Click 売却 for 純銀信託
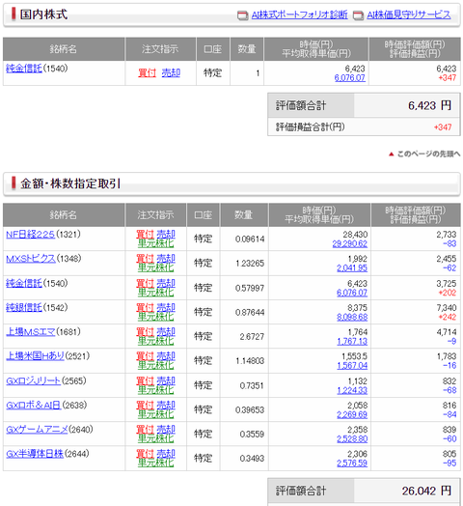 tap(166, 307)
